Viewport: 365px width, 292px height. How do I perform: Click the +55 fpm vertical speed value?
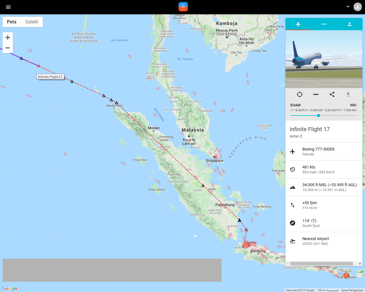(310, 203)
